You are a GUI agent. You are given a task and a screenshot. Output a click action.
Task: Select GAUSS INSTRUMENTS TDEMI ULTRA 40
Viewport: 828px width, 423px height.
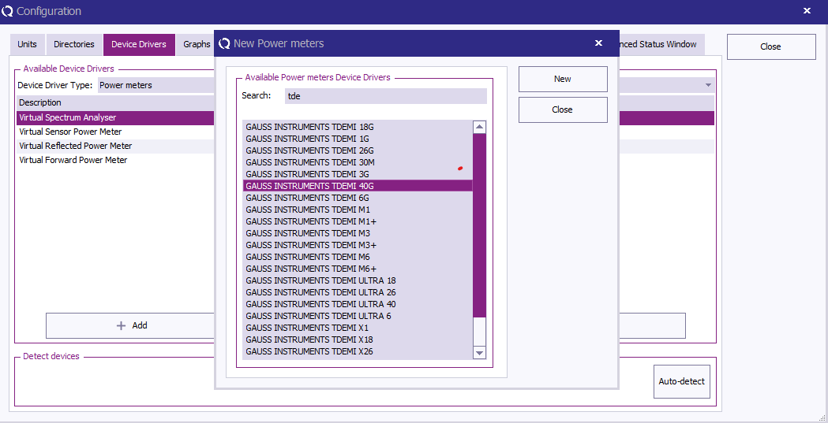pyautogui.click(x=358, y=304)
